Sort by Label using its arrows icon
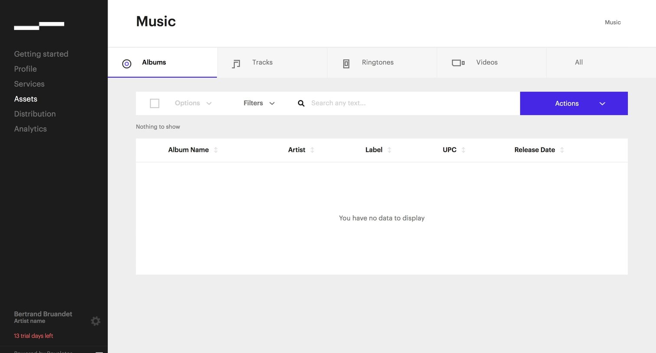 389,150
